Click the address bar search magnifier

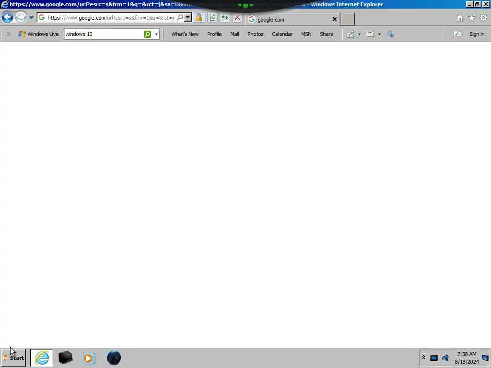[180, 18]
